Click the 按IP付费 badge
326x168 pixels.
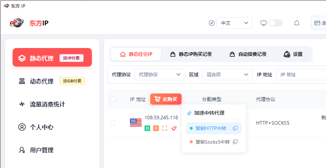coord(71,58)
